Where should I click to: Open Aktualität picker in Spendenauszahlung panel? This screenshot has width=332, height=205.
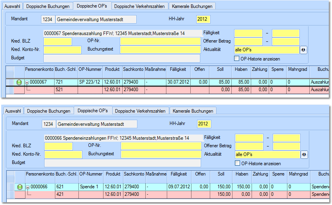[303, 50]
